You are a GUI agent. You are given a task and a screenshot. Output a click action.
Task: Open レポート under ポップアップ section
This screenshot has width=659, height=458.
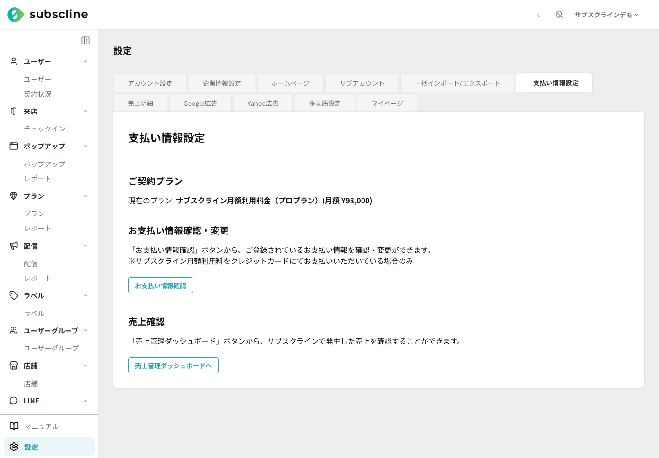click(38, 179)
